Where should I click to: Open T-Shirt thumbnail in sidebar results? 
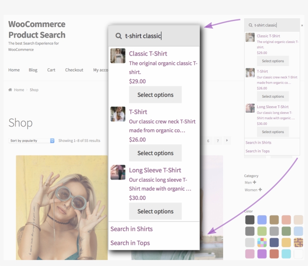(x=250, y=73)
